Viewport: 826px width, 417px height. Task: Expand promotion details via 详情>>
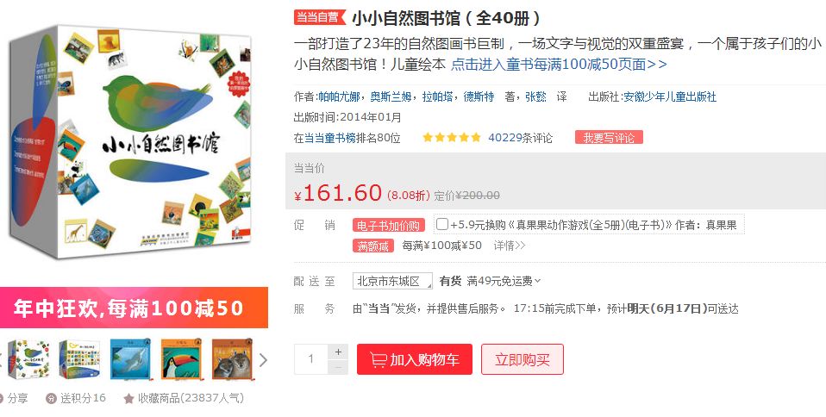(x=510, y=246)
